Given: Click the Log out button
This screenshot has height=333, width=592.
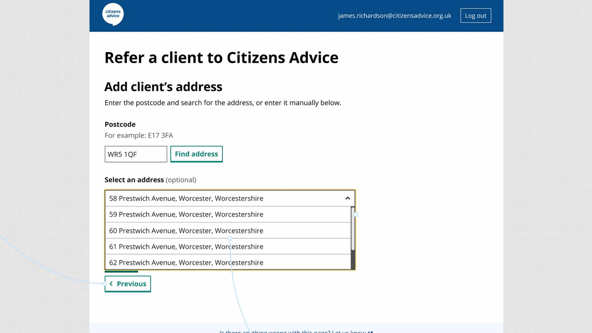Looking at the screenshot, I should [x=475, y=15].
